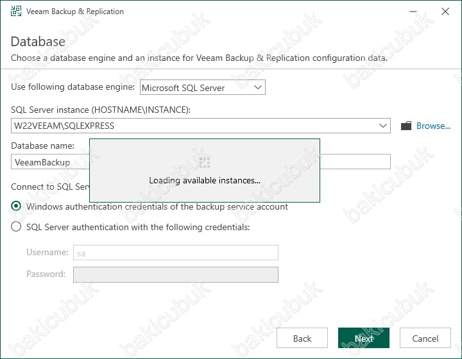Click the Database name field containing VeeamBackup

point(201,162)
